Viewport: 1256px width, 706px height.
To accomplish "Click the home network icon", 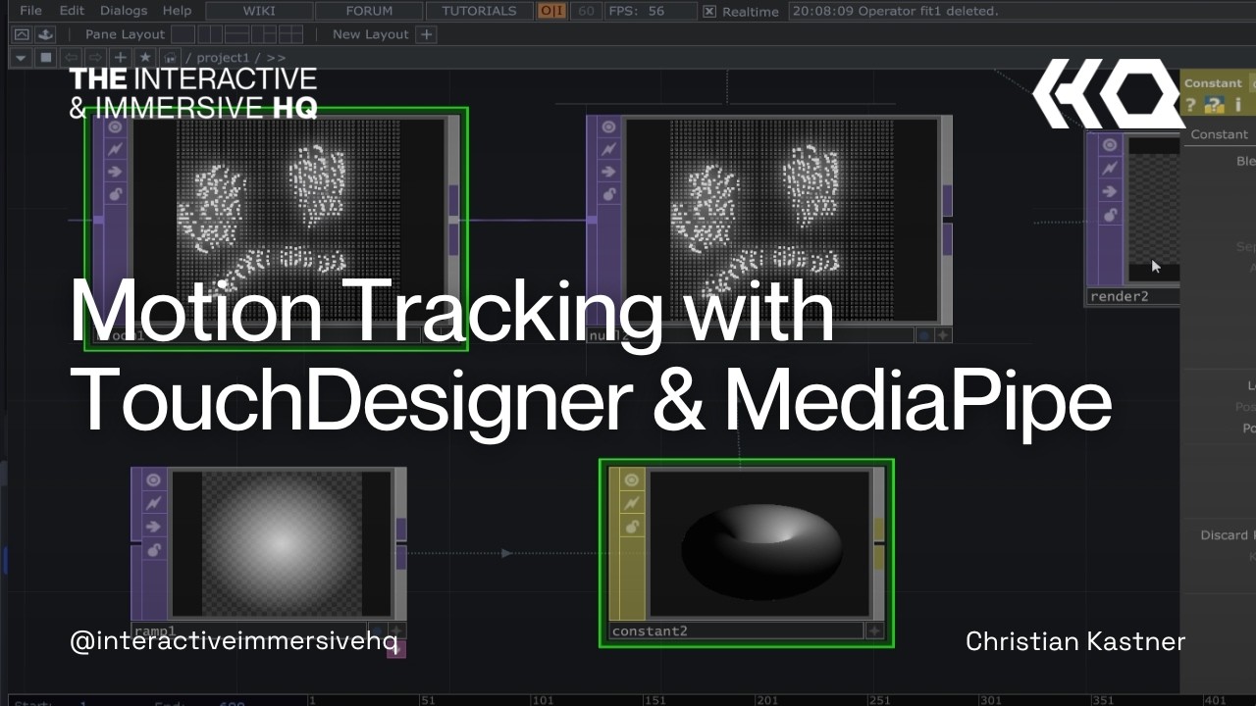I will click(x=171, y=58).
